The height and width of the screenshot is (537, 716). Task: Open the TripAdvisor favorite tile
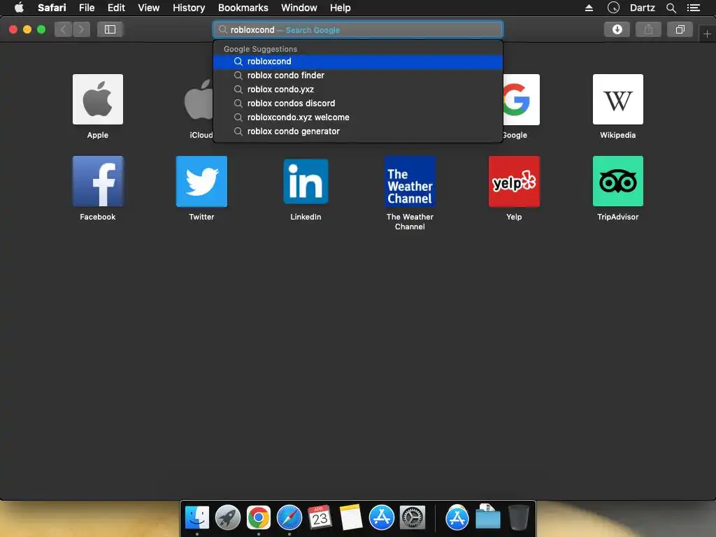[x=618, y=181]
